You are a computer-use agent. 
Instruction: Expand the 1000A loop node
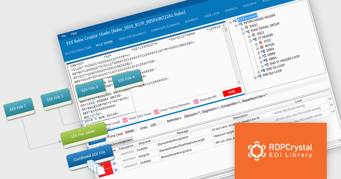pos(258,53)
